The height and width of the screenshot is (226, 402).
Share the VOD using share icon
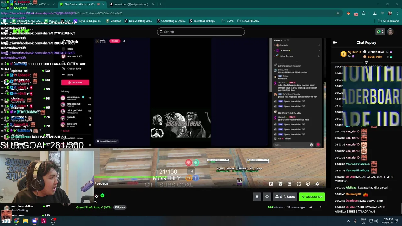click(311, 207)
